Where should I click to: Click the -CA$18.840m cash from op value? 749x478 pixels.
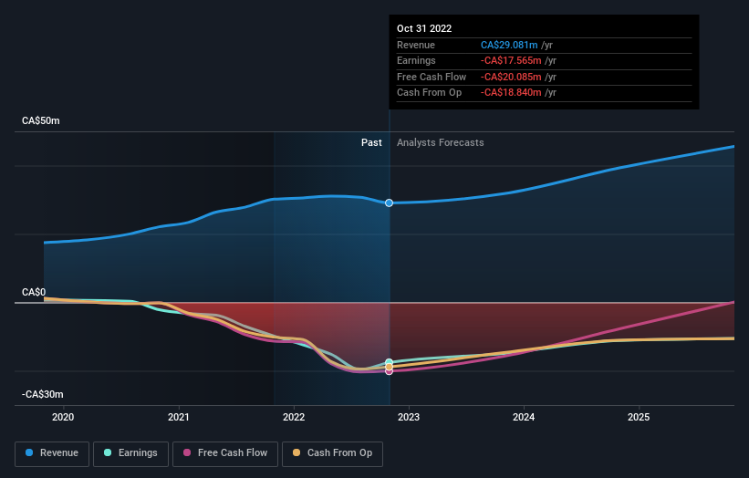tap(511, 93)
